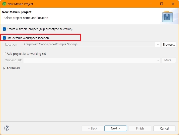Cancel the New Maven Project dialog

tap(164, 128)
